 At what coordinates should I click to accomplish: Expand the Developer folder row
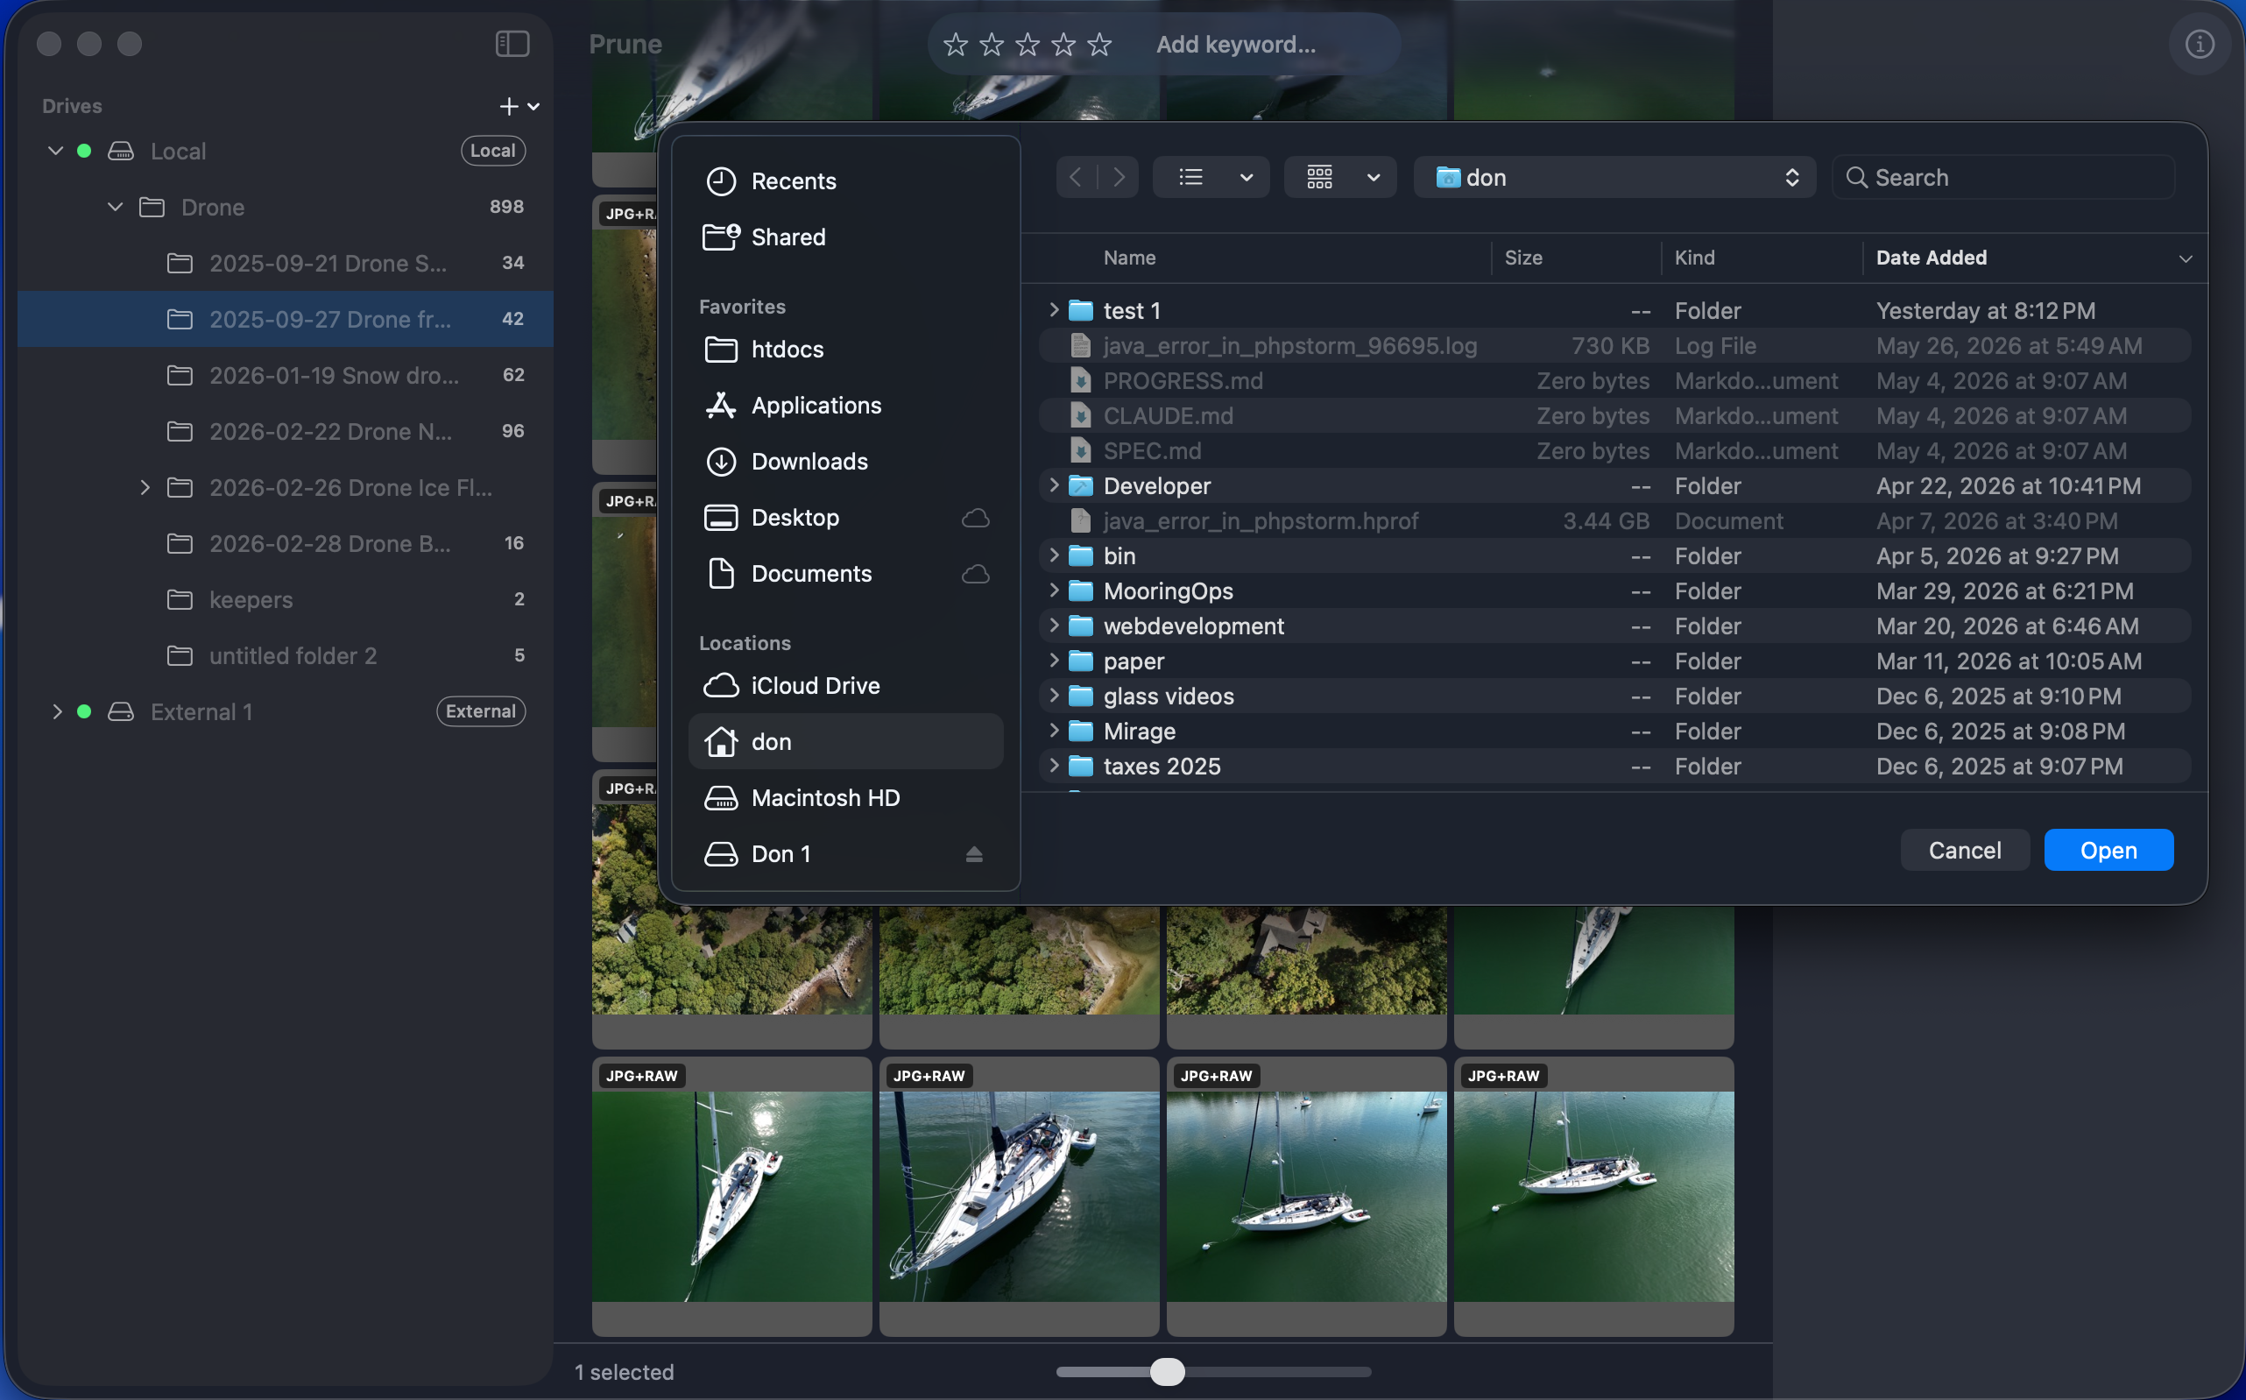1053,485
